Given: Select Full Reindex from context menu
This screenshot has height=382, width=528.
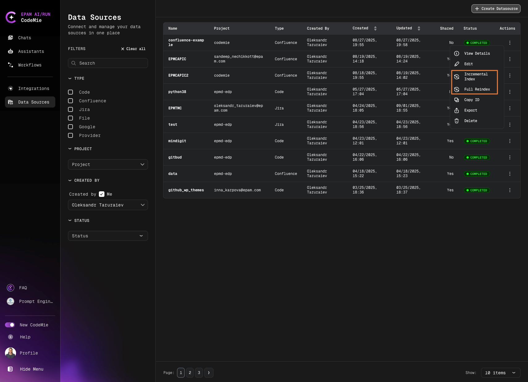Looking at the screenshot, I should [477, 89].
